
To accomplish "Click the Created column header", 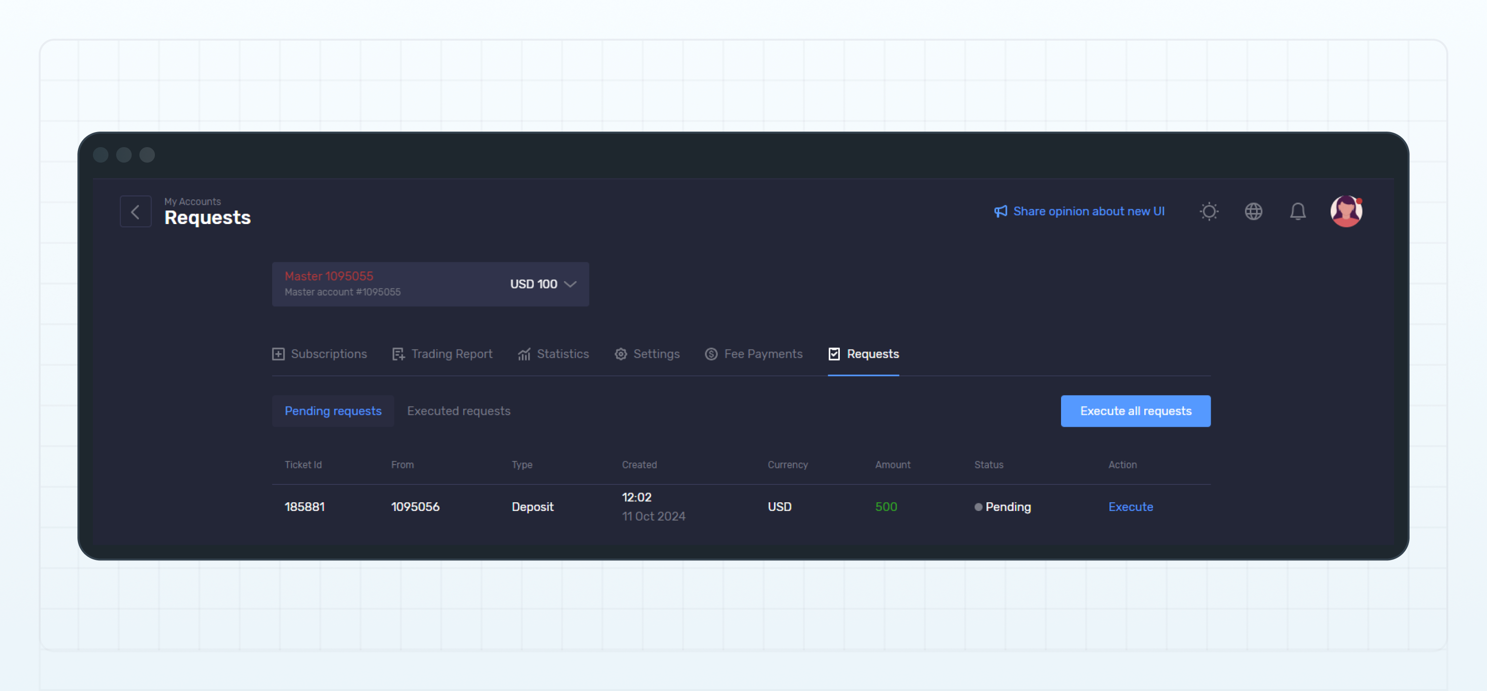I will tap(639, 465).
